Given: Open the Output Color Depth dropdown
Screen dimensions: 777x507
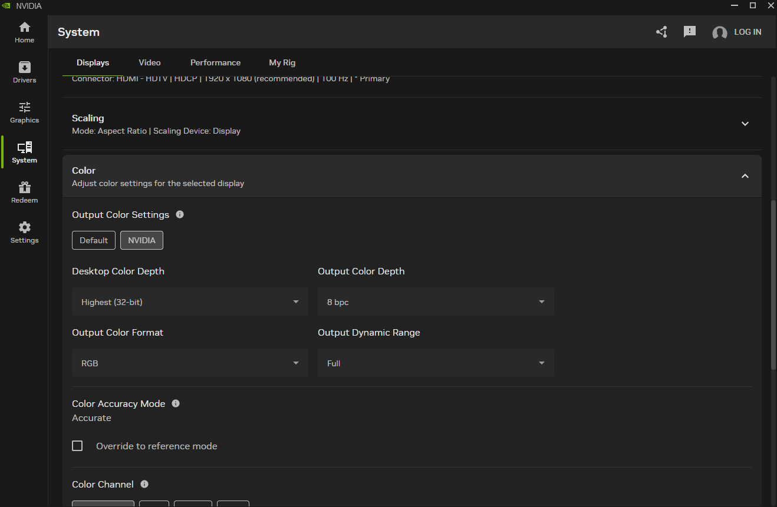Looking at the screenshot, I should [436, 302].
